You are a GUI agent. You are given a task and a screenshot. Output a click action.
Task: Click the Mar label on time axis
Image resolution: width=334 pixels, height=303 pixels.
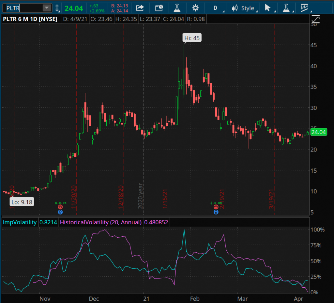(242, 299)
